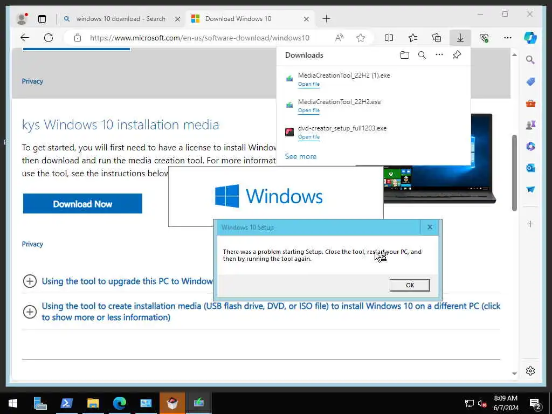Open the sidebar Games chess icon
This screenshot has width=552, height=414.
(x=530, y=125)
